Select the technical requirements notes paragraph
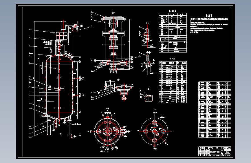 coord(209,26)
